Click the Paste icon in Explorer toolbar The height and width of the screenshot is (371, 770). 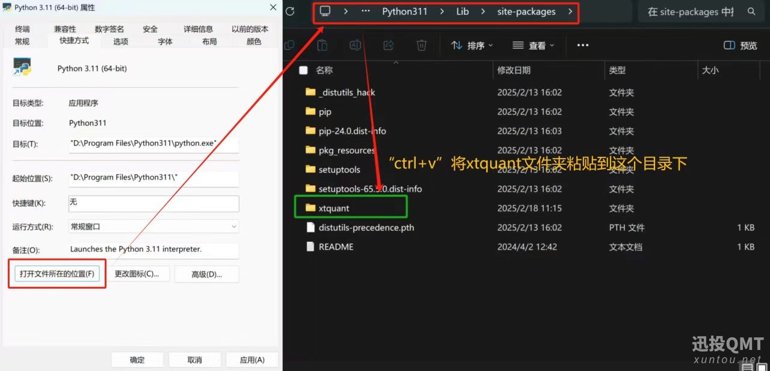click(x=322, y=45)
